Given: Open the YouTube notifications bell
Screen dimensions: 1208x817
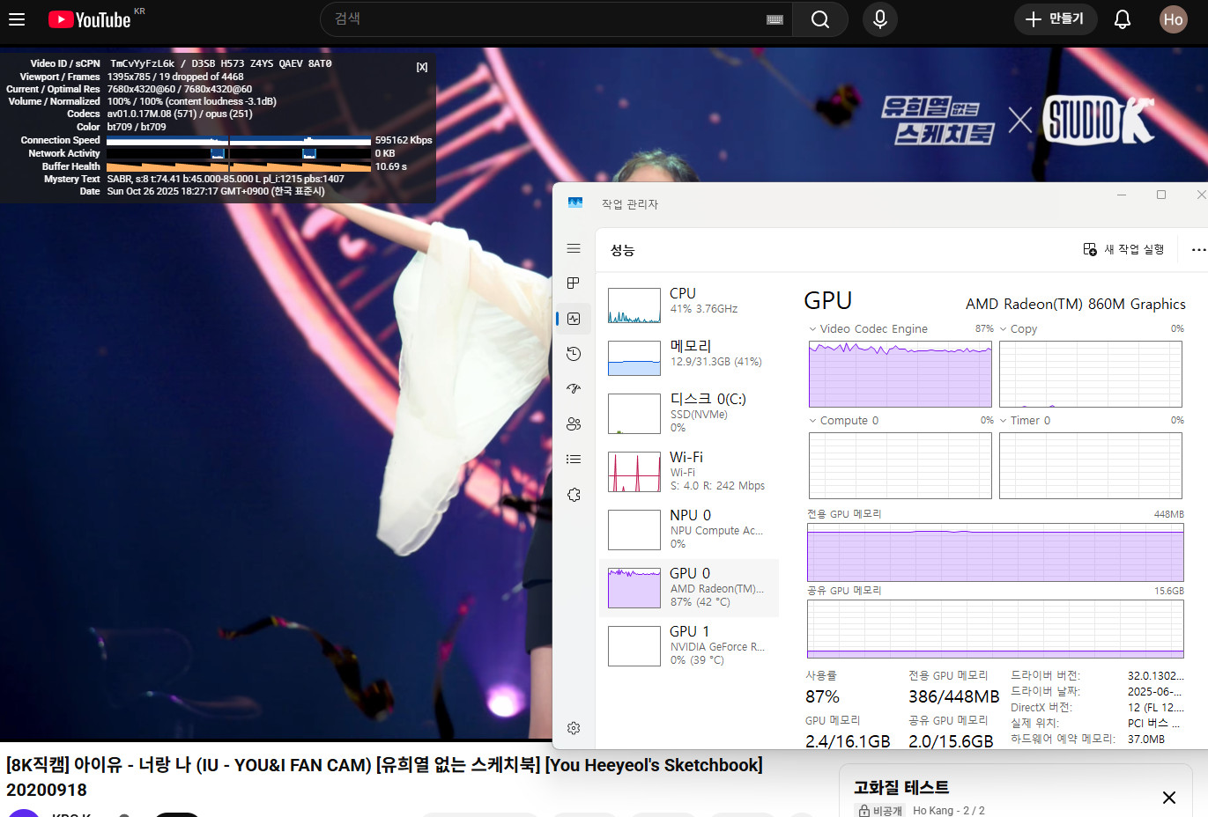Looking at the screenshot, I should pyautogui.click(x=1122, y=19).
